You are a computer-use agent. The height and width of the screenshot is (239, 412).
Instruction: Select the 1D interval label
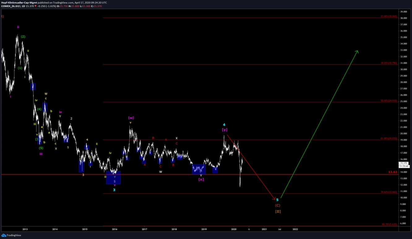point(24,6)
